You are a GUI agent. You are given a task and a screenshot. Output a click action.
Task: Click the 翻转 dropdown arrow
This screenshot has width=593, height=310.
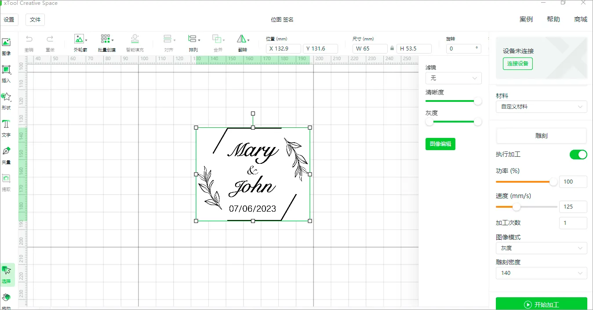[248, 40]
